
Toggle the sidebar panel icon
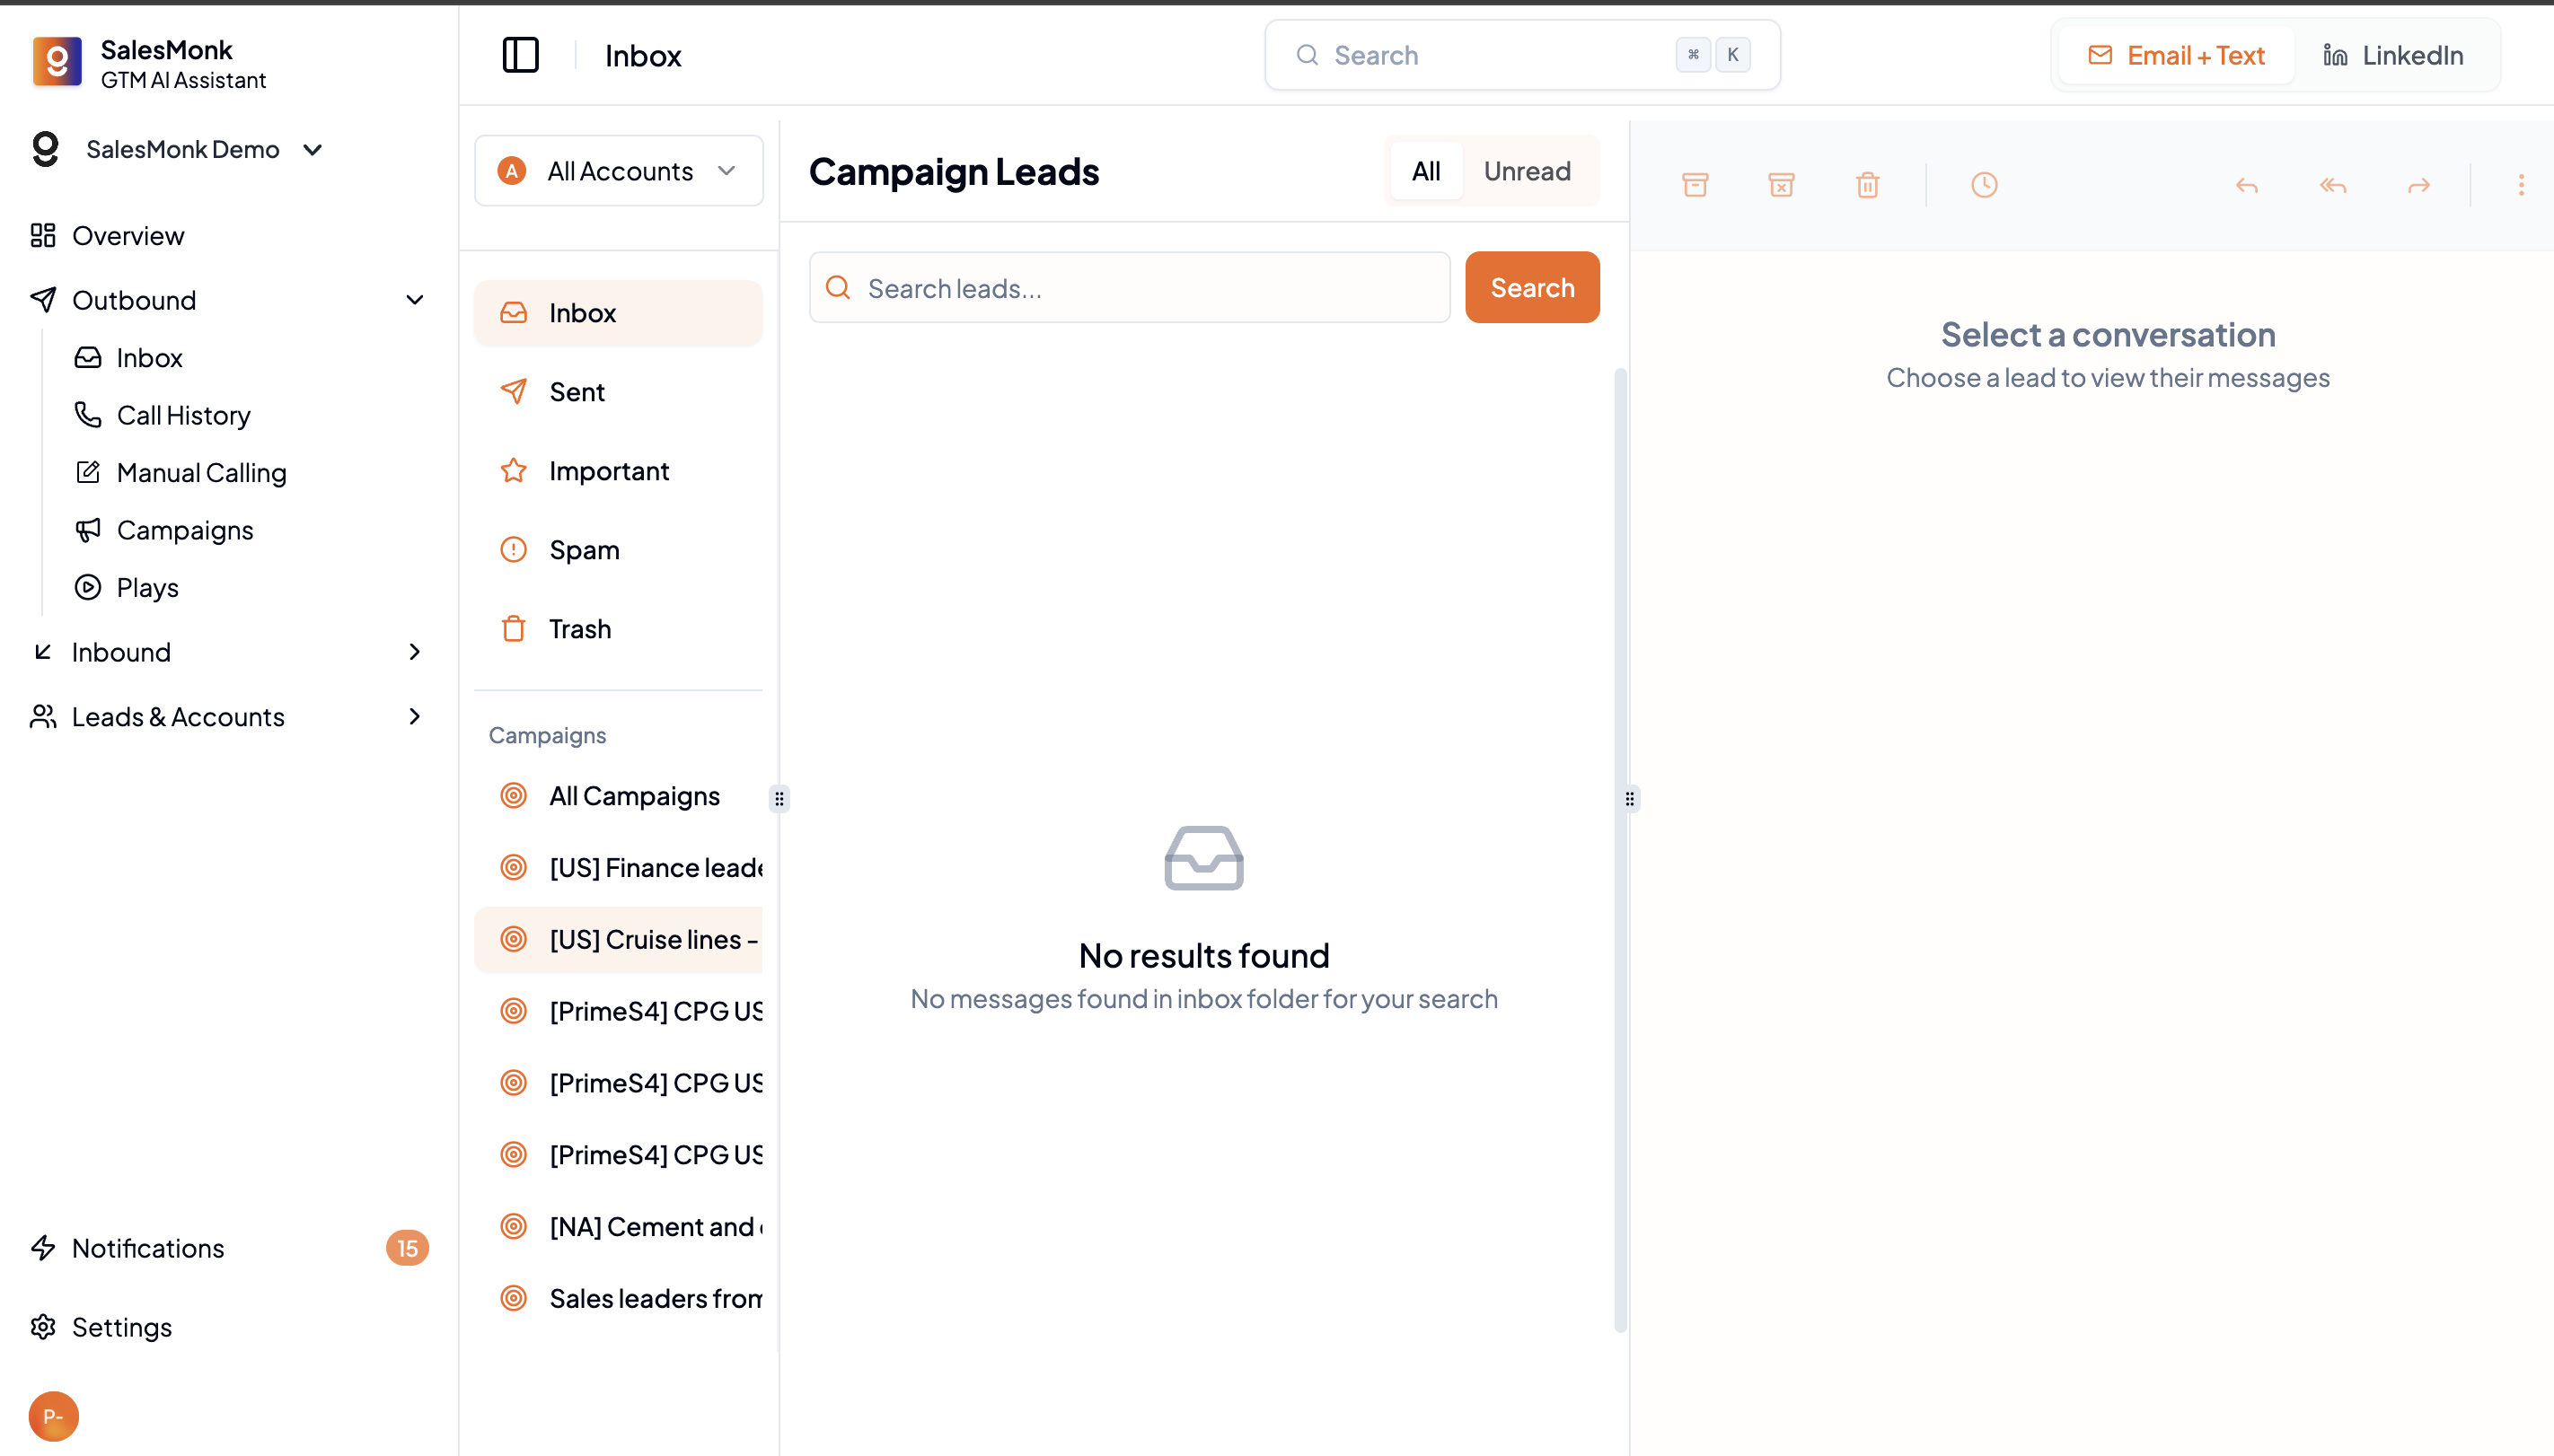tap(520, 55)
